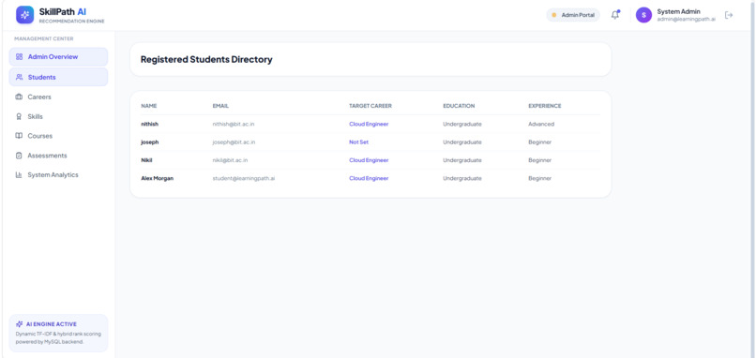Select the student name joseph

click(x=149, y=142)
